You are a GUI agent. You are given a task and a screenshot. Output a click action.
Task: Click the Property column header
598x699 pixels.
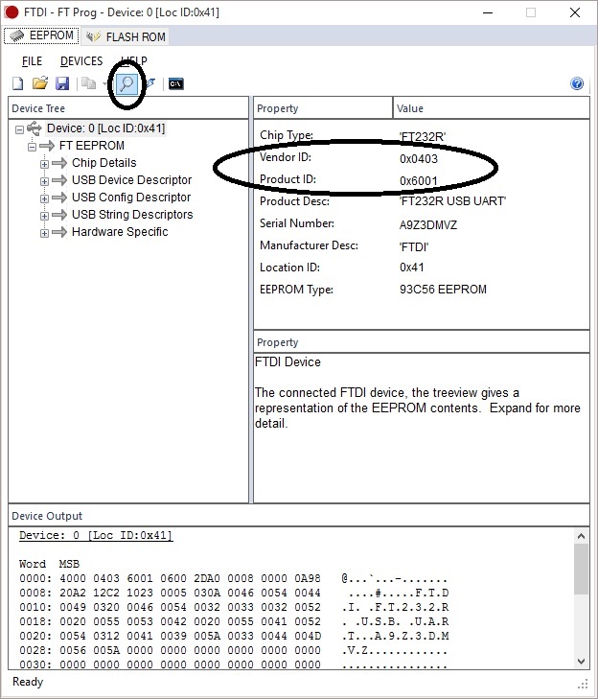pyautogui.click(x=323, y=108)
